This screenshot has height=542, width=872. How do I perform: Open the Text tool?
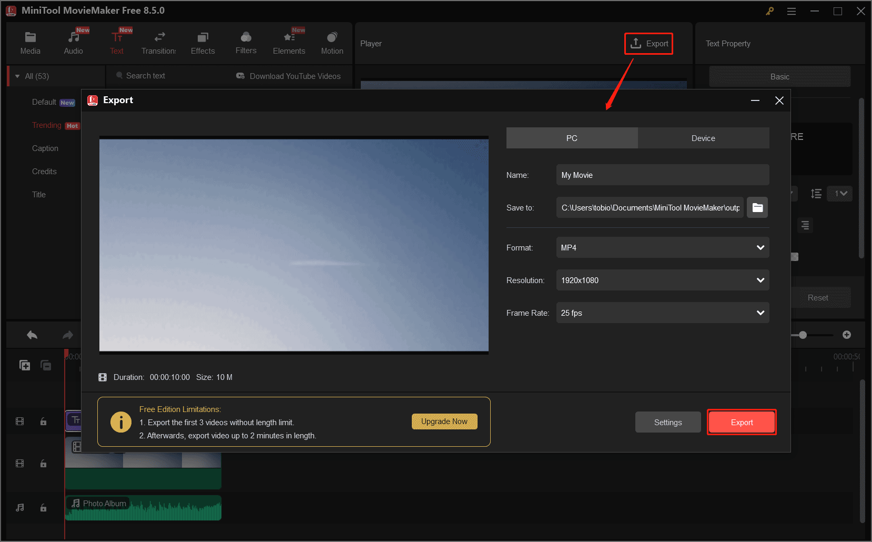(x=117, y=41)
